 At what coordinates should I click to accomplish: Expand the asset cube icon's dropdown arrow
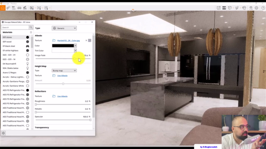pyautogui.click(x=233, y=8)
